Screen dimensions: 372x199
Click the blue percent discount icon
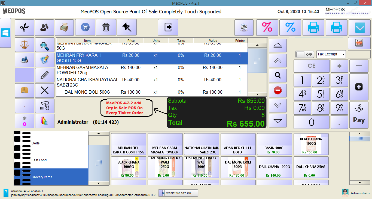pyautogui.click(x=290, y=27)
